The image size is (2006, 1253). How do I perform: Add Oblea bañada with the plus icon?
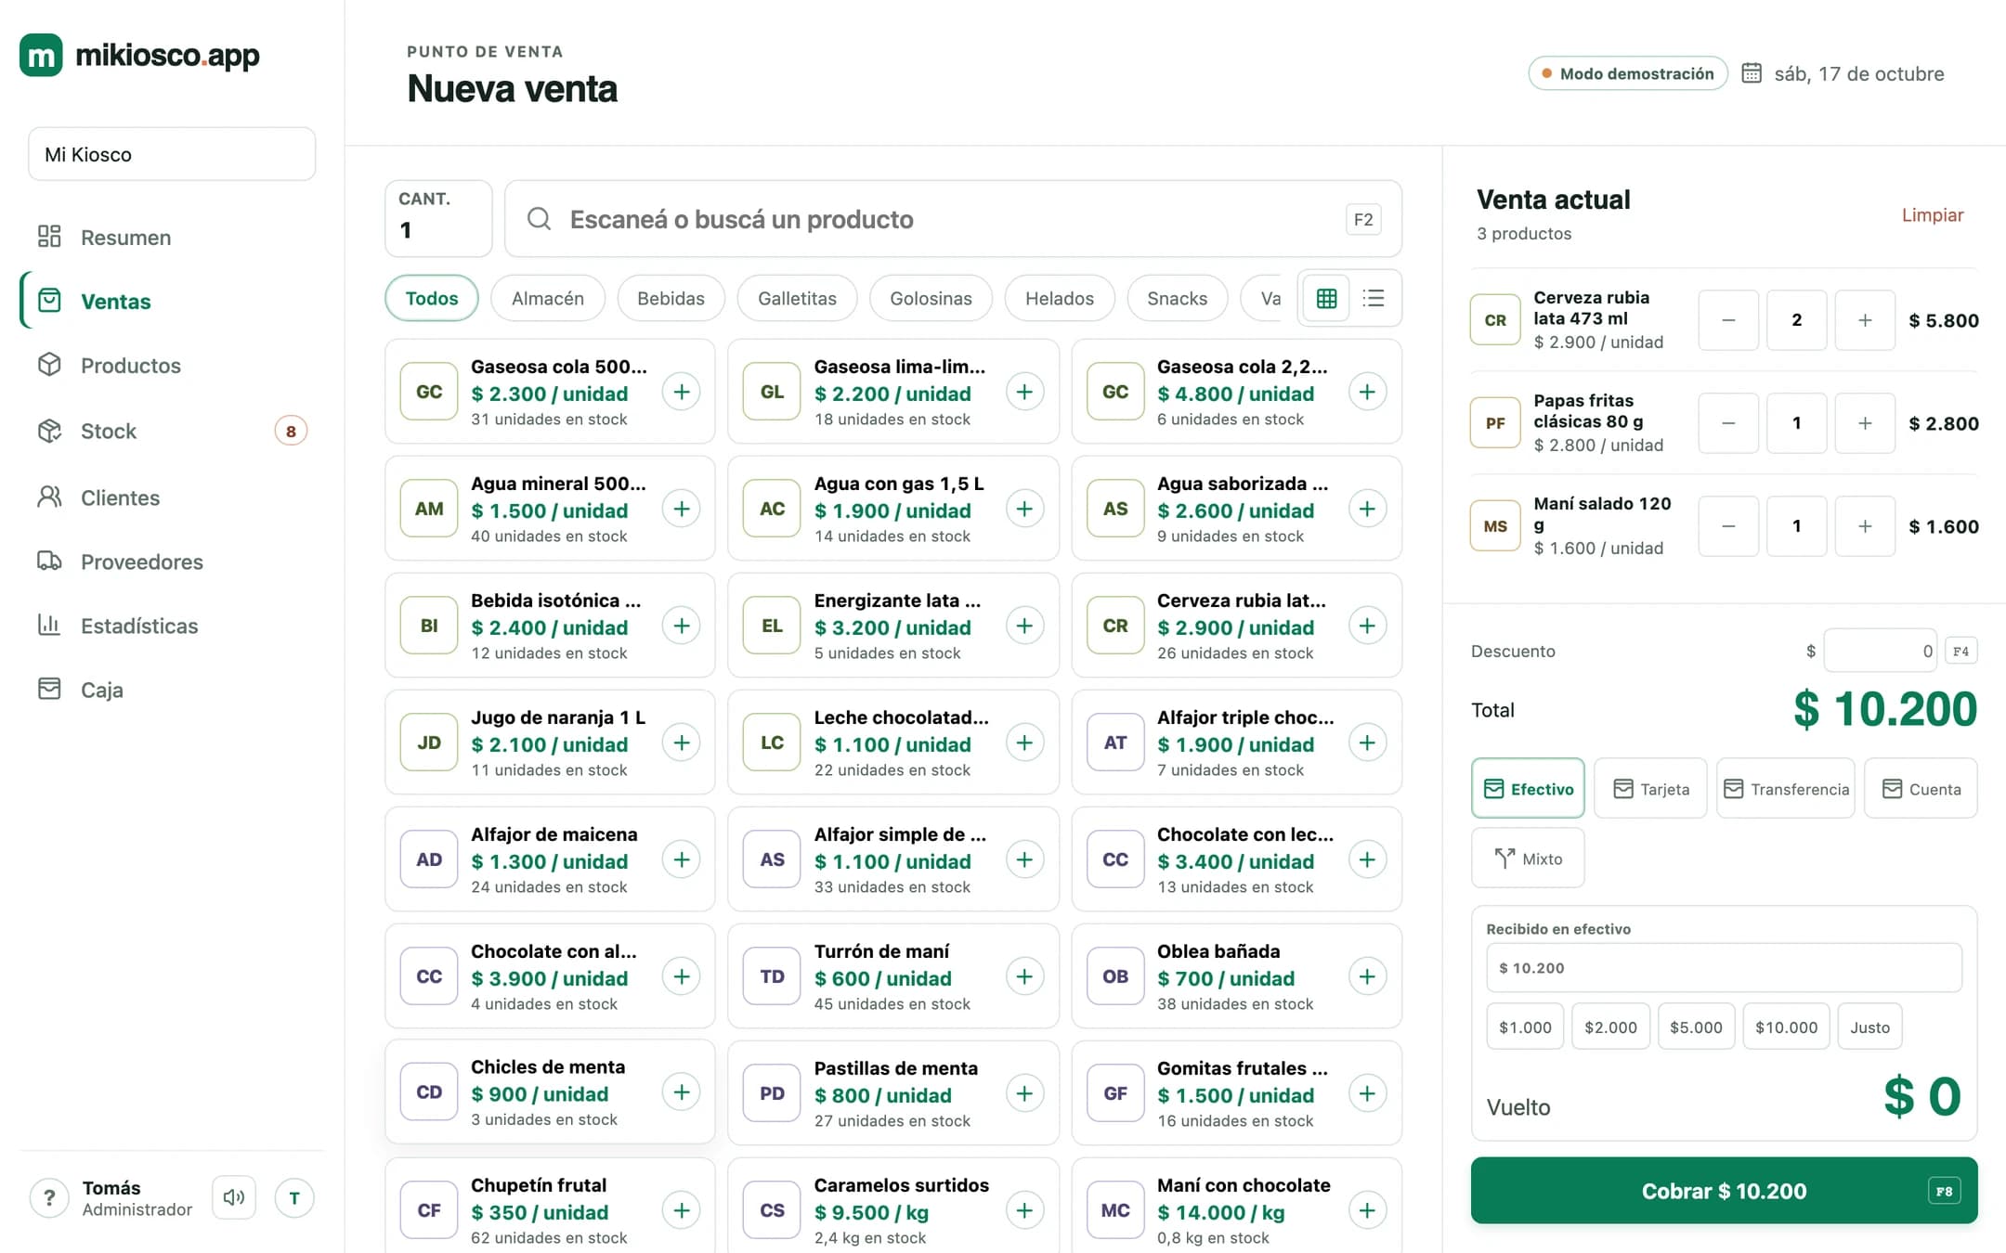click(x=1367, y=976)
